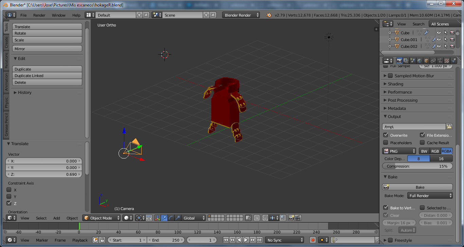Enable the Sampled Motion Blur checkbox

390,76
